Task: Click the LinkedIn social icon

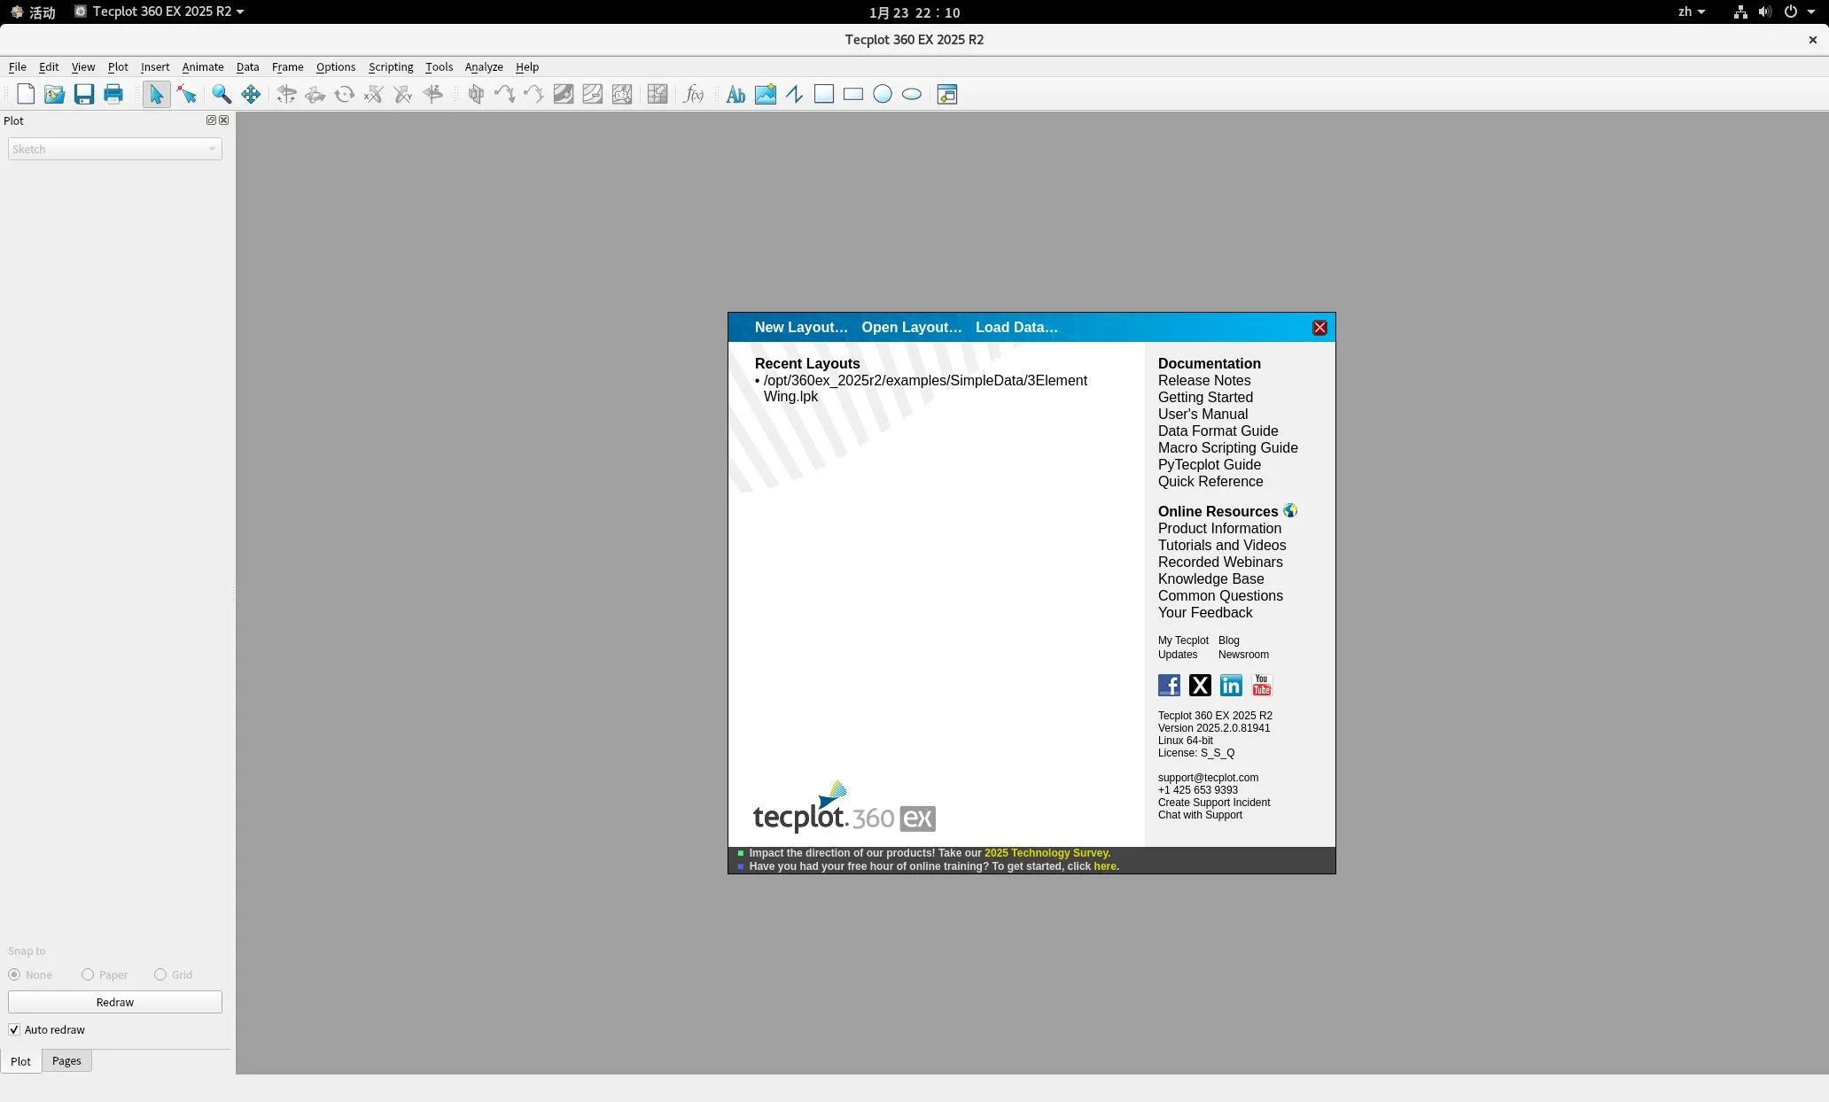Action: click(x=1231, y=685)
